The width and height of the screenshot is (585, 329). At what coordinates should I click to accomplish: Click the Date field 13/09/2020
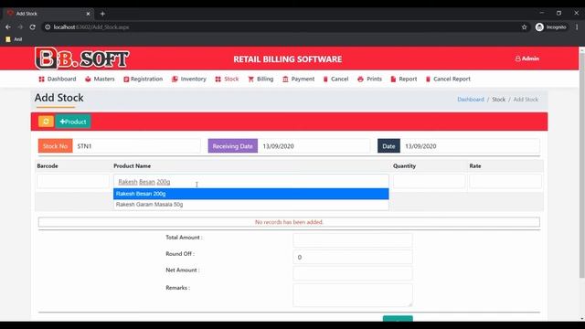click(470, 146)
